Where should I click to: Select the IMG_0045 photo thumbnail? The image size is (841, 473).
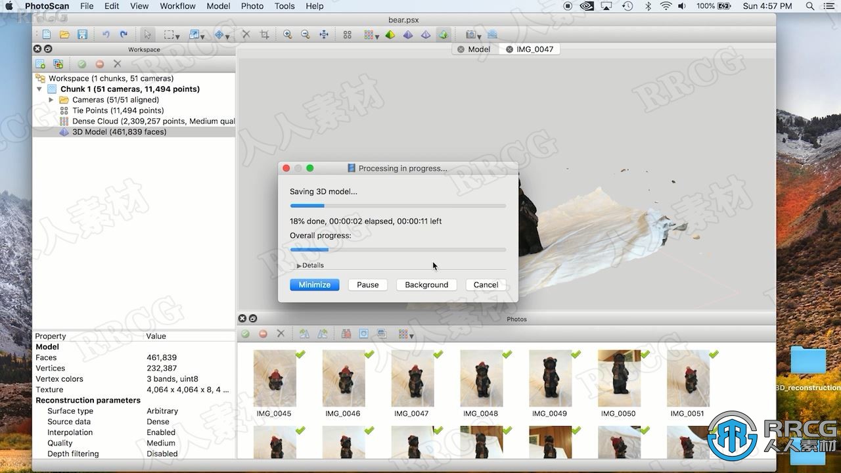point(275,378)
